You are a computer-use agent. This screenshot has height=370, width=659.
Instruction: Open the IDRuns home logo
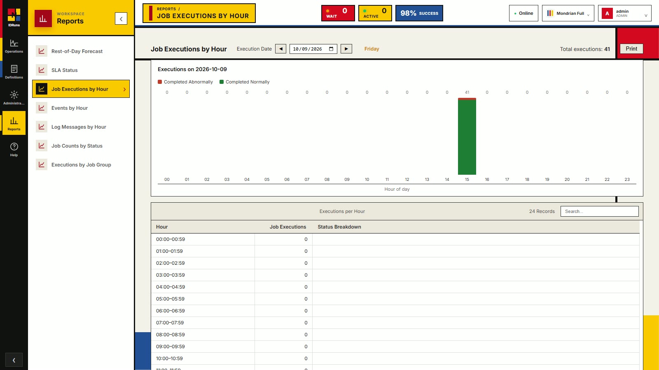(14, 18)
